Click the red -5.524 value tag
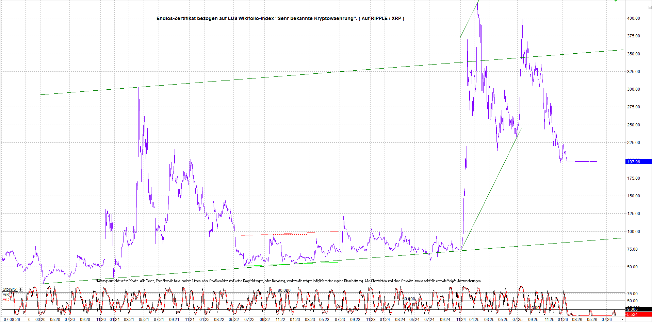This screenshot has height=322, width=652. (x=638, y=315)
